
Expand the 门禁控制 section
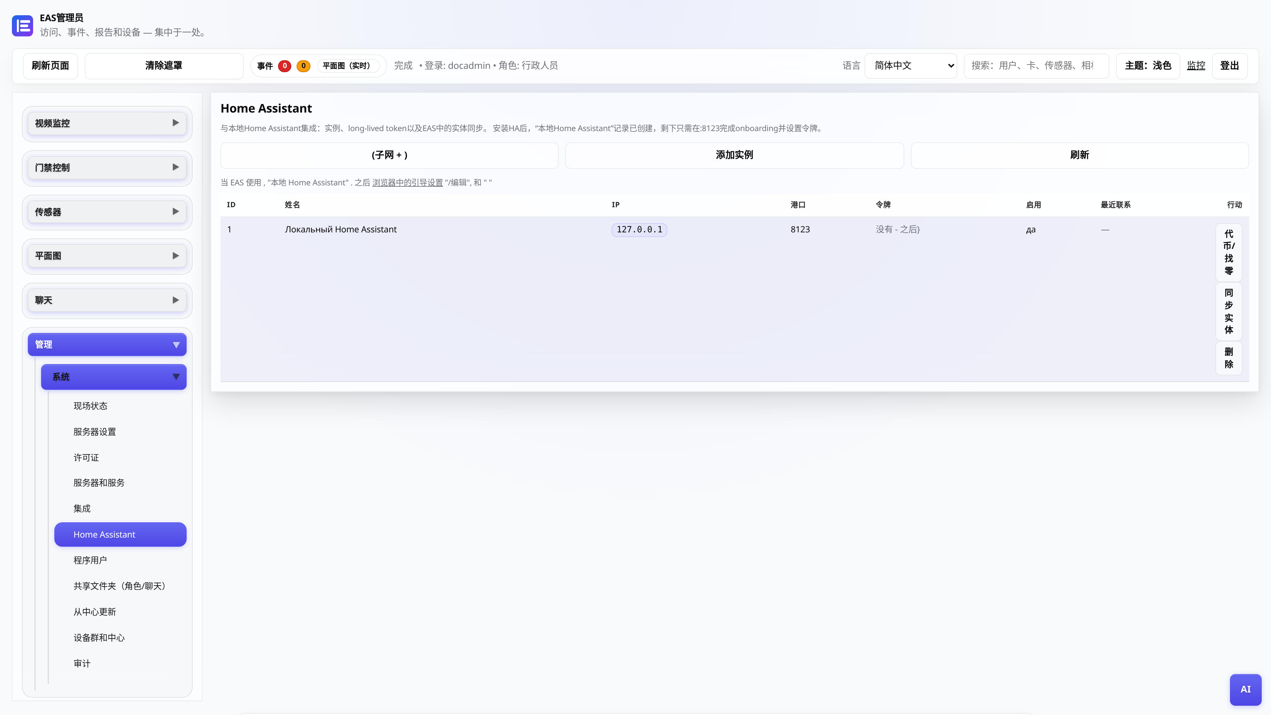pyautogui.click(x=107, y=168)
